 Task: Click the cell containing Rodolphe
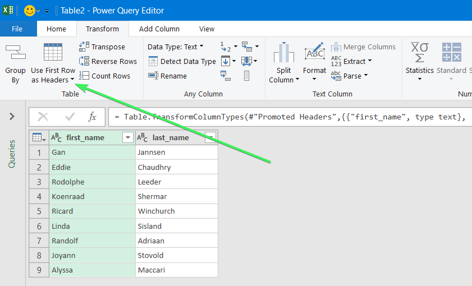[x=92, y=182]
